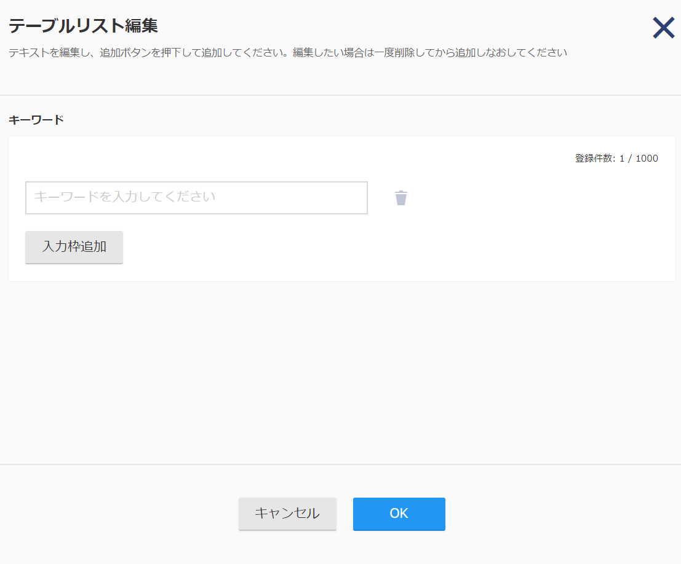Click the キーワード section label
This screenshot has width=681, height=564.
(x=36, y=120)
